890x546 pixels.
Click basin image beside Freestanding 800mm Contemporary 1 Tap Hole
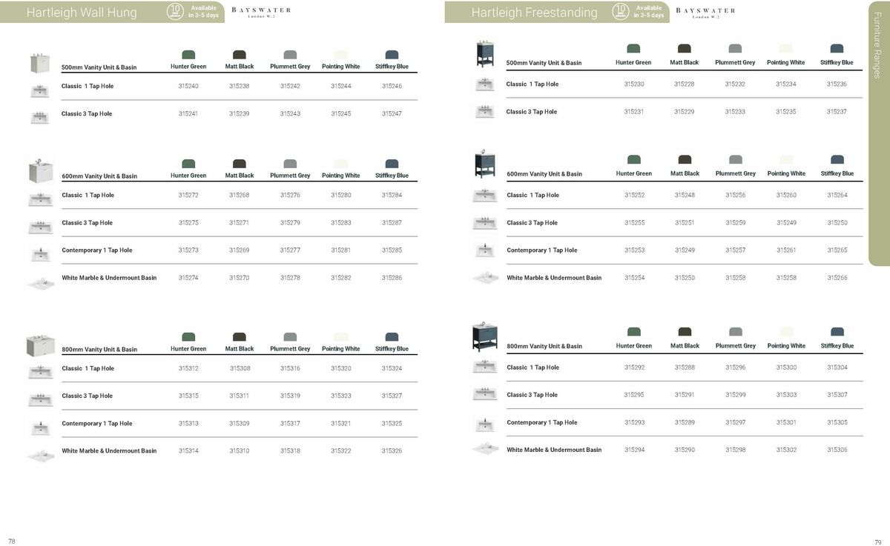tap(485, 424)
